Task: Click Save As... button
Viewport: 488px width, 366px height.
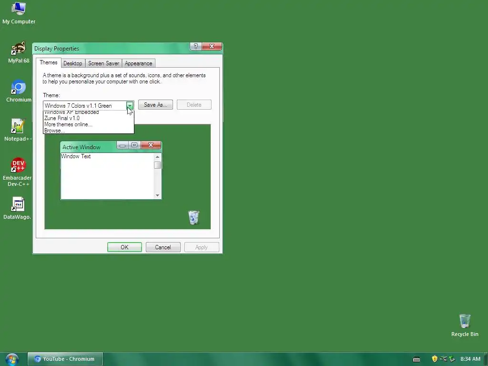Action: [x=155, y=105]
